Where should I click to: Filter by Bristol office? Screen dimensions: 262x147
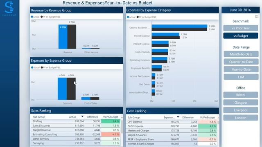pos(241,95)
